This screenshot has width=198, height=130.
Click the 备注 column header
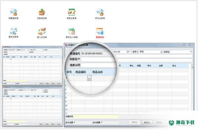[x=174, y=65]
